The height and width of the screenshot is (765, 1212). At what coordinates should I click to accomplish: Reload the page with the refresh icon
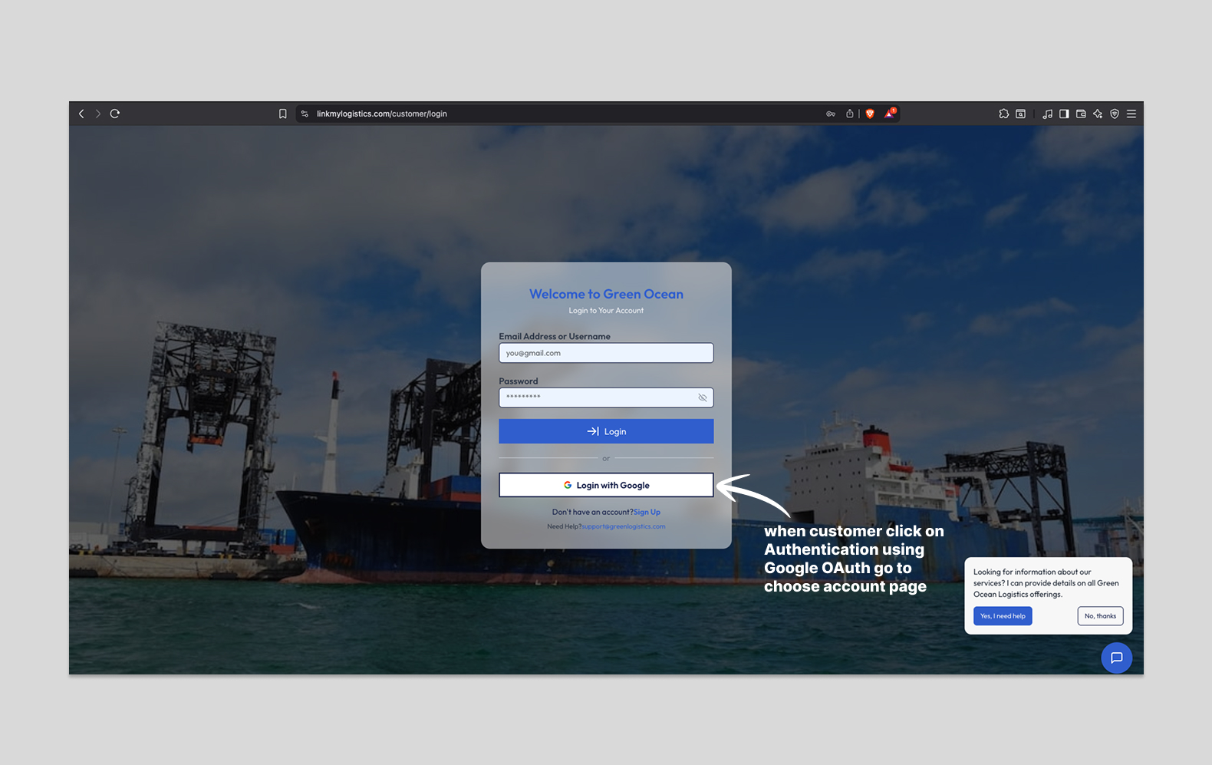click(115, 114)
